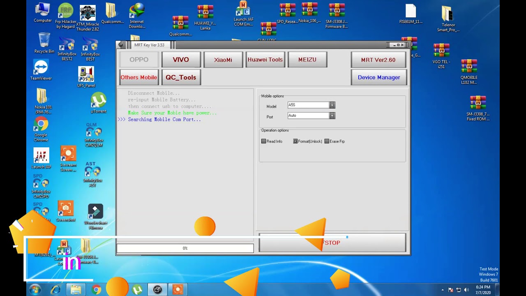Toggle the Format(Unlock) checkbox
The image size is (526, 296).
click(295, 141)
